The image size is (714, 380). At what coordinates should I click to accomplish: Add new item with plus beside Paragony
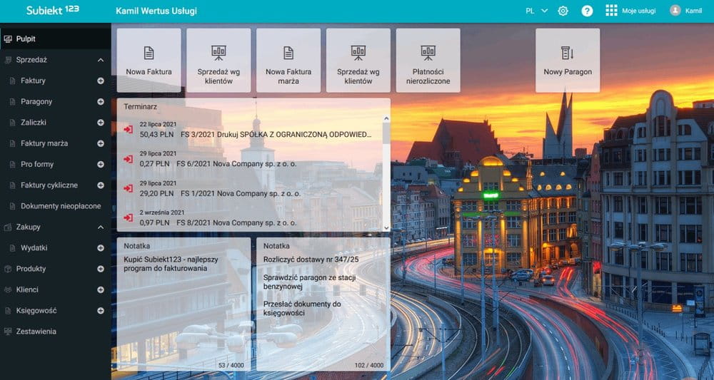(x=101, y=101)
